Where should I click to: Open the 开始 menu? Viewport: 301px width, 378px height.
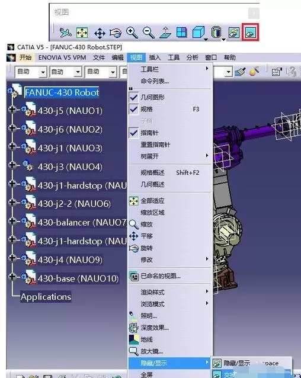click(25, 57)
